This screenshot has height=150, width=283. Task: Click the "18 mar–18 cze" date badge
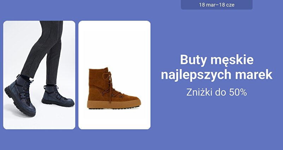coord(217,5)
